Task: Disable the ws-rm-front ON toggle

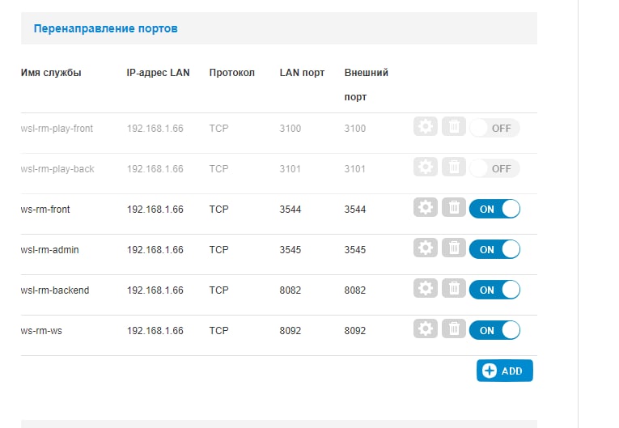Action: click(494, 209)
